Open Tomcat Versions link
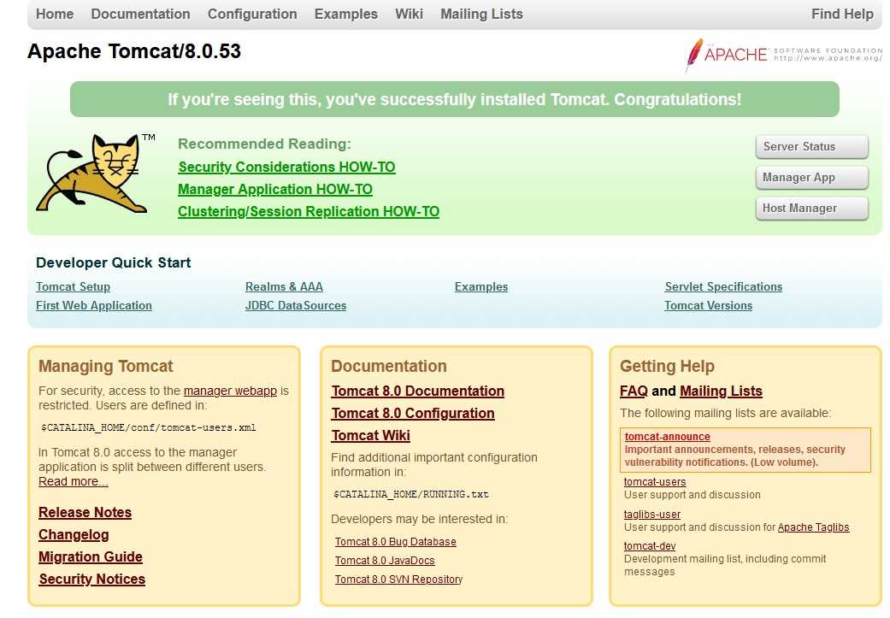 pos(709,305)
